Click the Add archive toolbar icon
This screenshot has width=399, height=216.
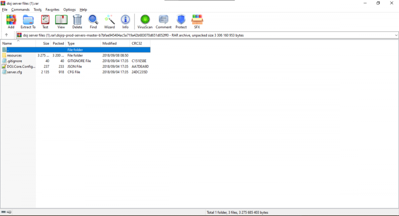(x=11, y=22)
